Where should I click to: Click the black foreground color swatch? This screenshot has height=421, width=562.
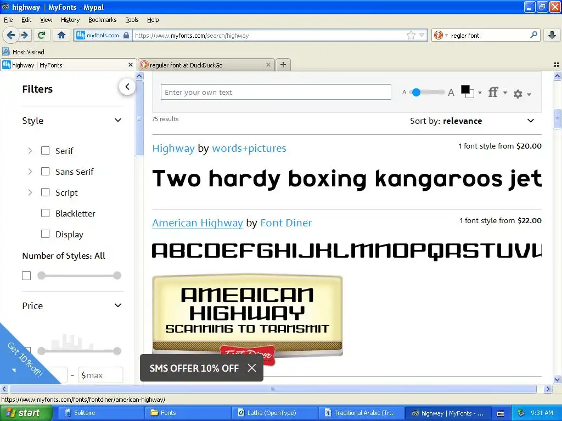[x=465, y=90]
